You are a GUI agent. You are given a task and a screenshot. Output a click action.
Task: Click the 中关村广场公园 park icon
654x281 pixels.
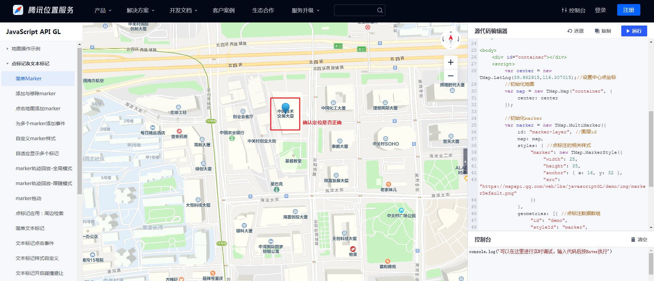pos(401,210)
